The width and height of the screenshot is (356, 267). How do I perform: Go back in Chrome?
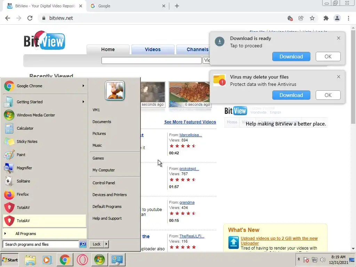click(x=8, y=18)
